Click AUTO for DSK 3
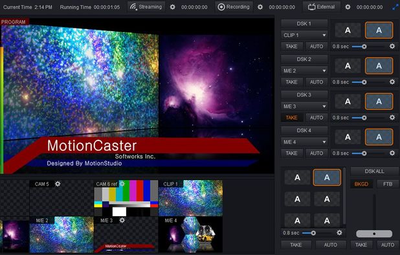400x255 pixels. (317, 118)
